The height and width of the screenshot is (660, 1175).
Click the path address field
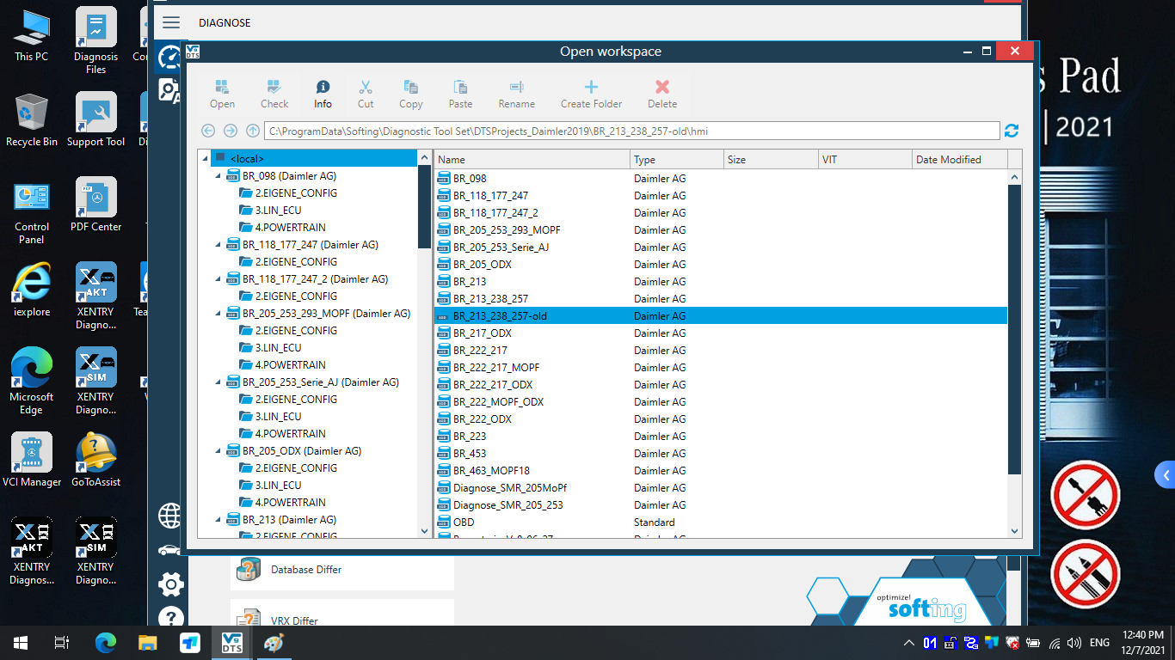(632, 131)
